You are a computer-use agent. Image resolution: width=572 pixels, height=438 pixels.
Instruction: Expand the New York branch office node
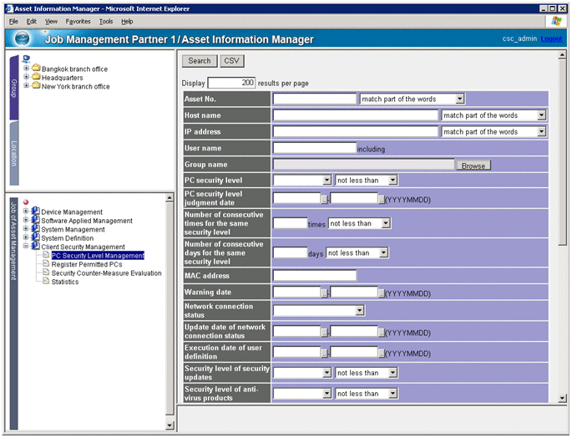pos(27,86)
